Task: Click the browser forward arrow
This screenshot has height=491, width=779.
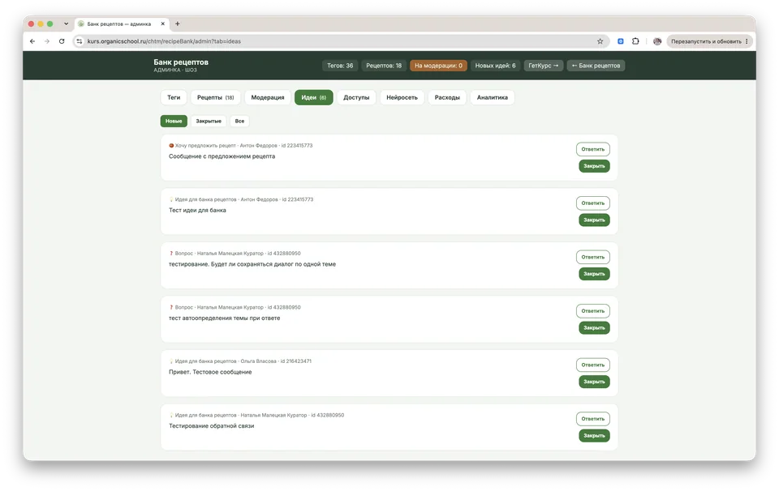Action: pyautogui.click(x=47, y=41)
